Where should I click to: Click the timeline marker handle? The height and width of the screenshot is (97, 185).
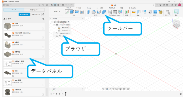[x=66, y=94]
